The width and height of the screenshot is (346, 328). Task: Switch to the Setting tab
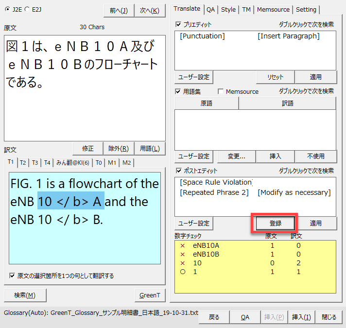click(x=306, y=9)
